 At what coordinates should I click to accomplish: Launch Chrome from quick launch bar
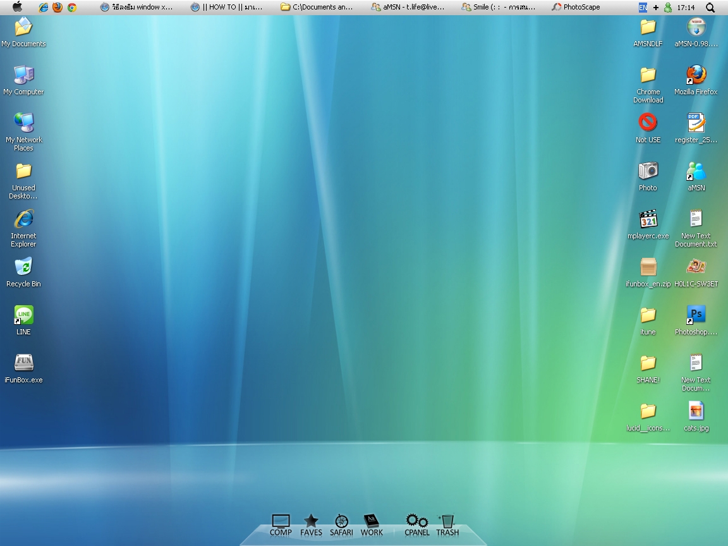coord(72,7)
